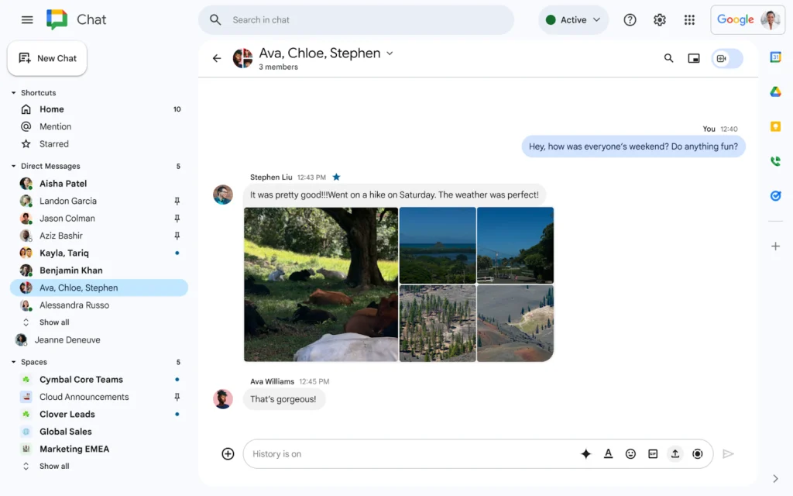The height and width of the screenshot is (496, 793).
Task: Collapse the Direct Messages section
Action: click(12, 166)
